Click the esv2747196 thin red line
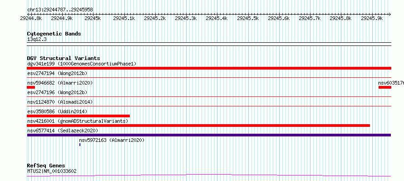 [x=209, y=96]
